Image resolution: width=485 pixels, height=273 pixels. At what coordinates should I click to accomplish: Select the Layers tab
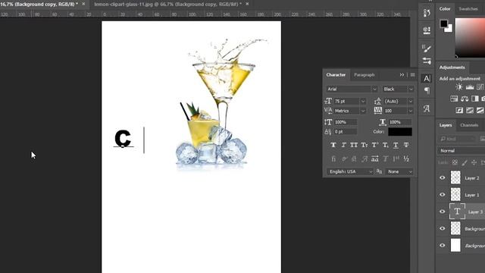446,125
